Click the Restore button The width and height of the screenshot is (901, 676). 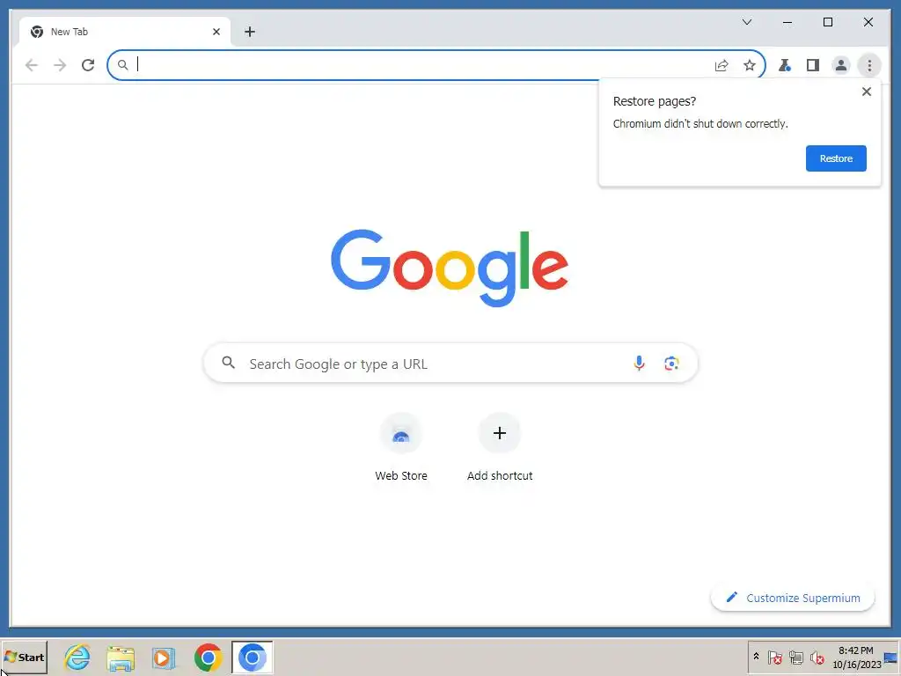click(836, 158)
